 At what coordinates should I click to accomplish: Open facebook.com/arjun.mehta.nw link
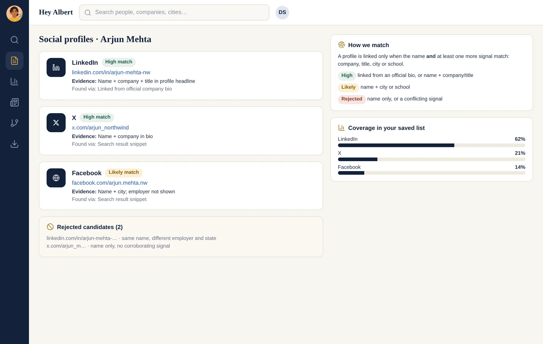tap(110, 183)
